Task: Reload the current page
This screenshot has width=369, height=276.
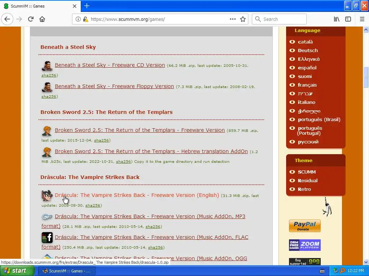Action: click(31, 19)
